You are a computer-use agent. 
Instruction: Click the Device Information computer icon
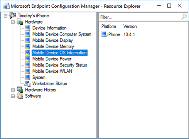(x=27, y=28)
